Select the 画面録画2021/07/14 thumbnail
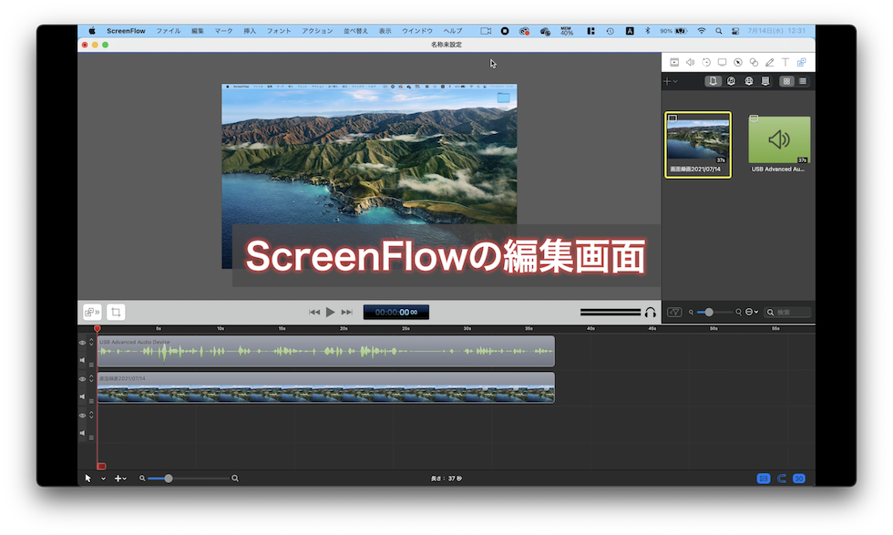The height and width of the screenshot is (535, 893). click(698, 143)
